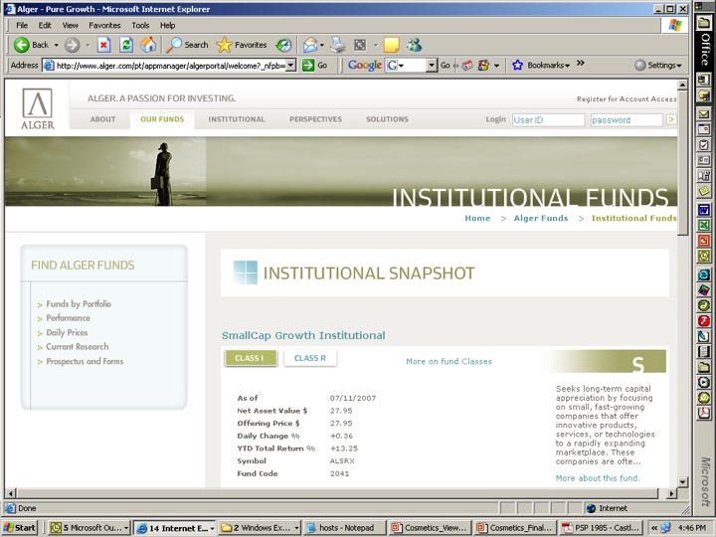Open the Mail button dropdown arrow

(322, 45)
